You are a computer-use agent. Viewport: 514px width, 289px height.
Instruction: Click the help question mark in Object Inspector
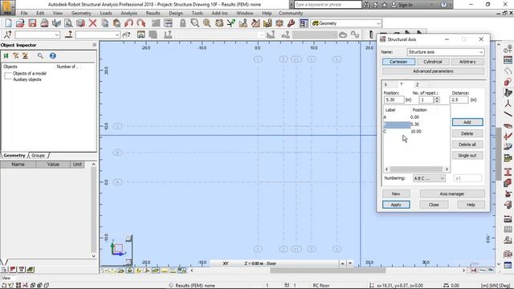tap(52, 55)
